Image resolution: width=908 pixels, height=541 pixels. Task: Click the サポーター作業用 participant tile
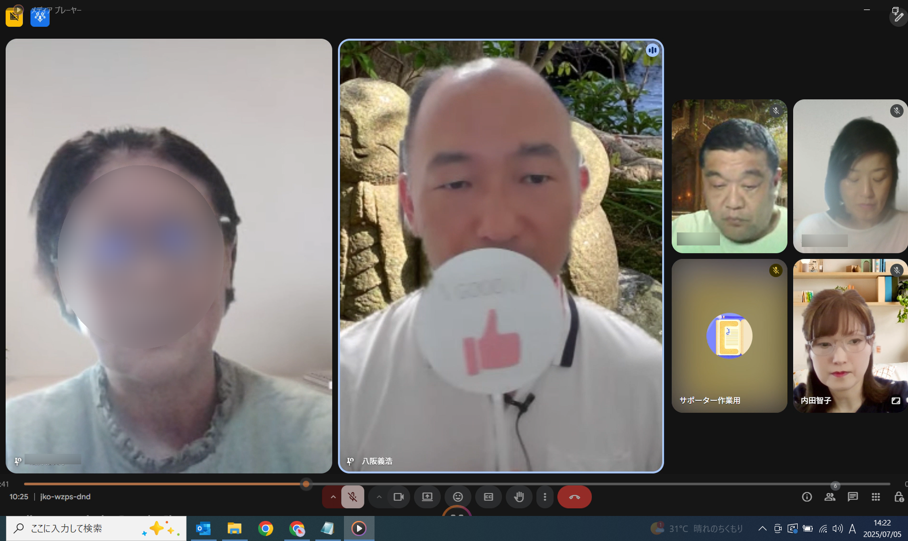pos(729,336)
